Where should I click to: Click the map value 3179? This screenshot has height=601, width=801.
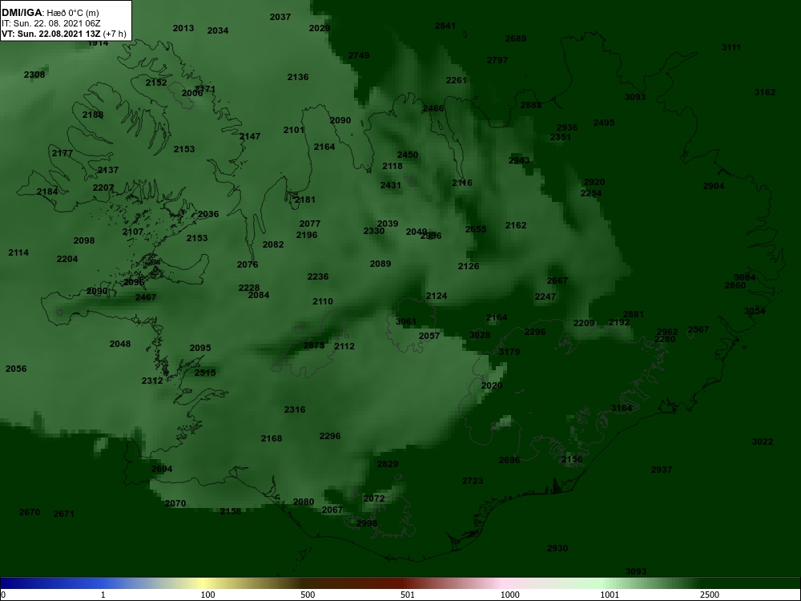coord(509,352)
